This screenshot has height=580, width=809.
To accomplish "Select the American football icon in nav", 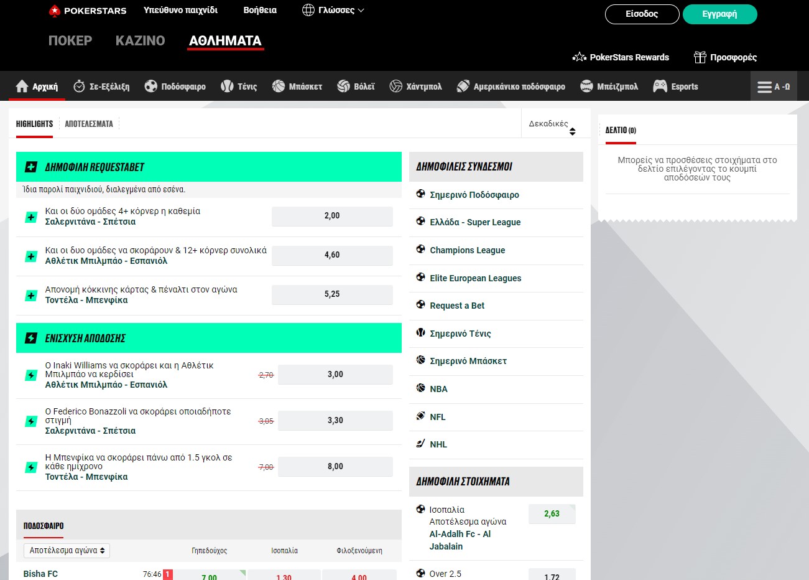I will pyautogui.click(x=463, y=86).
